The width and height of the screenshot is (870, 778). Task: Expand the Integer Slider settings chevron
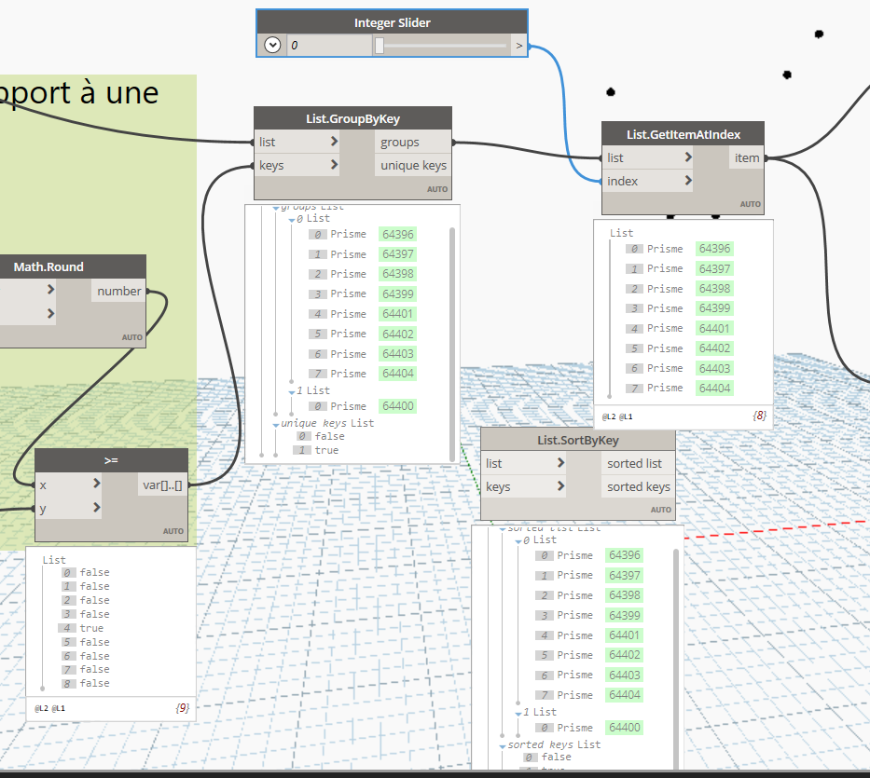click(x=272, y=45)
